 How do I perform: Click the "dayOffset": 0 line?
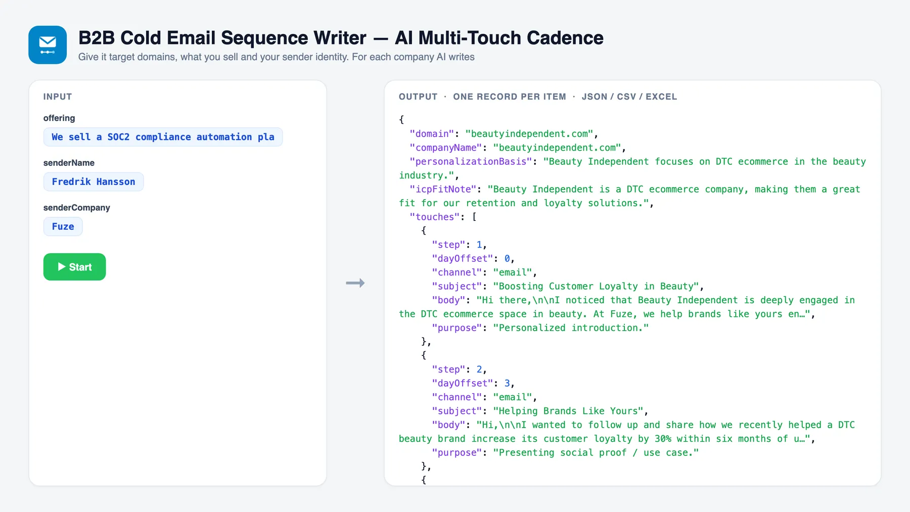point(473,259)
